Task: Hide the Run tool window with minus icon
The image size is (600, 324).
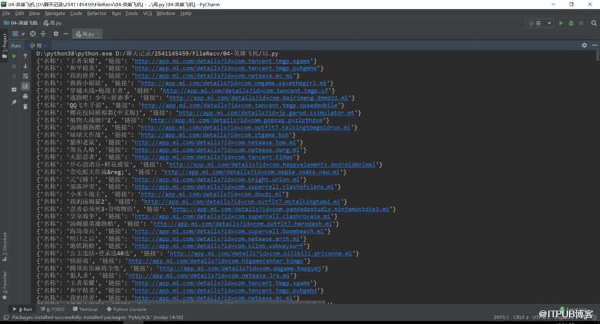Action: 594,45
